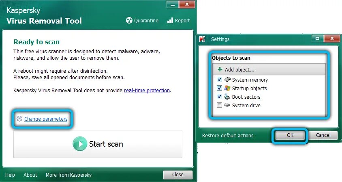Click the OK button in Settings
The height and width of the screenshot is (182, 342).
[290, 135]
